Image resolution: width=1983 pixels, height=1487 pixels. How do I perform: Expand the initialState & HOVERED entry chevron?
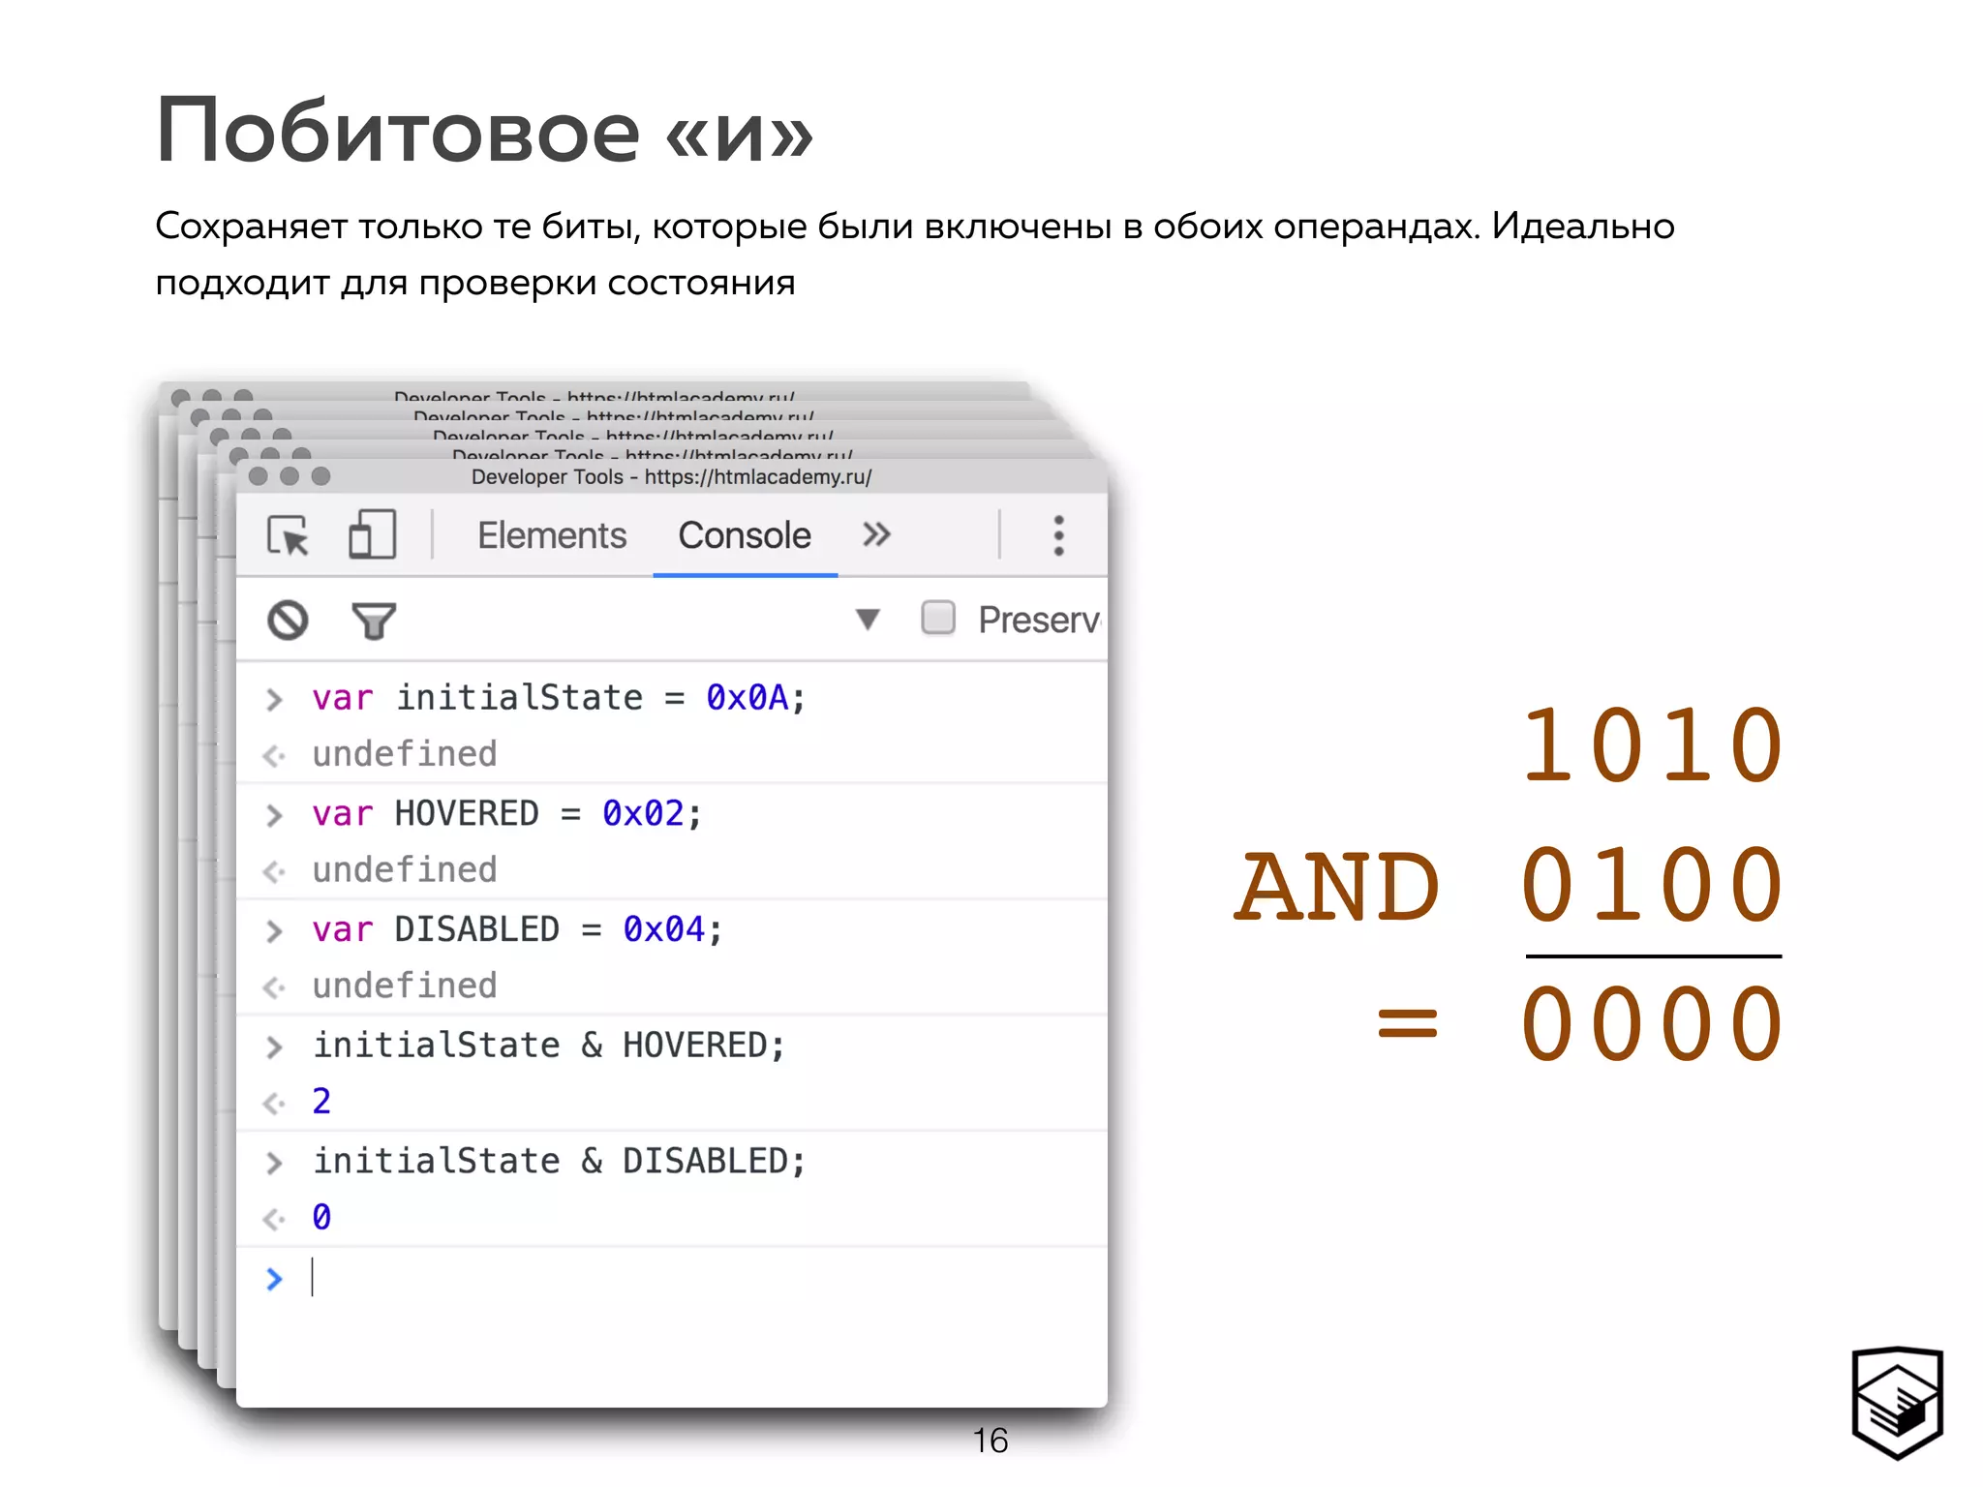tap(274, 1047)
